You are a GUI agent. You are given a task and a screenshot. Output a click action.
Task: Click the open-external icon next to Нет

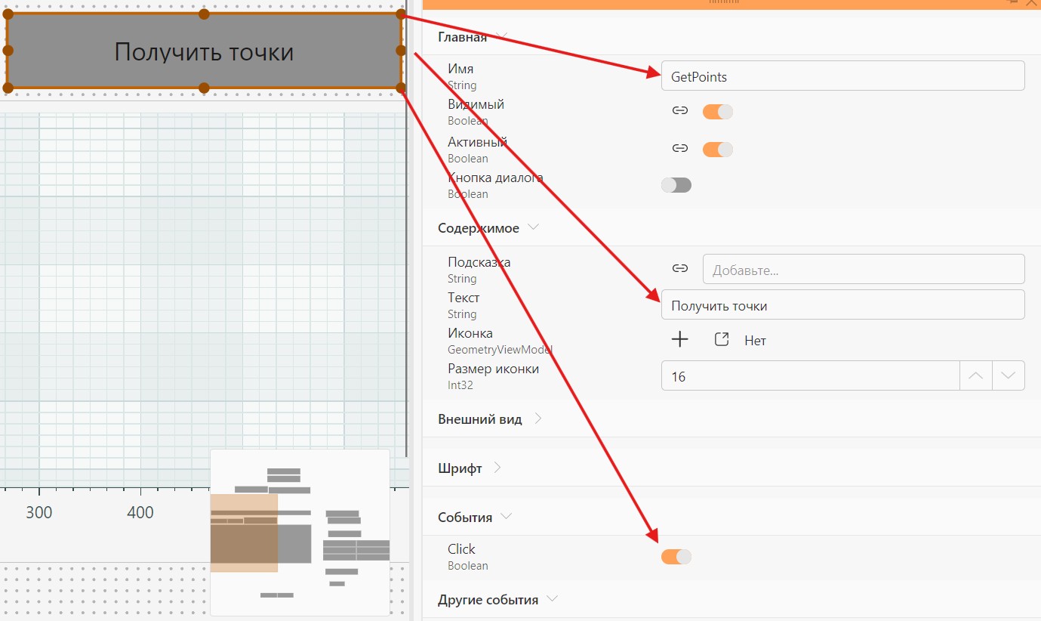722,340
